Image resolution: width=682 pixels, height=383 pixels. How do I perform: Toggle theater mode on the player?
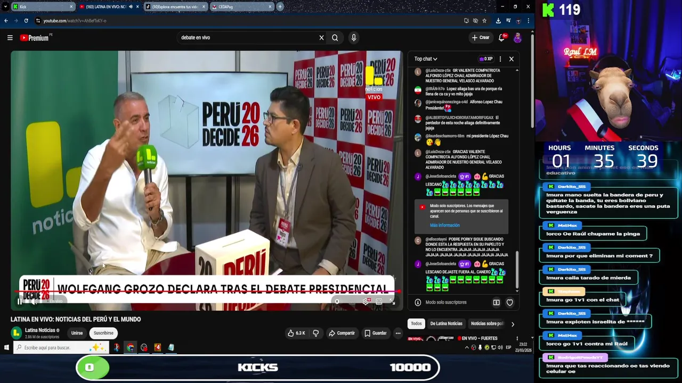pos(379,302)
